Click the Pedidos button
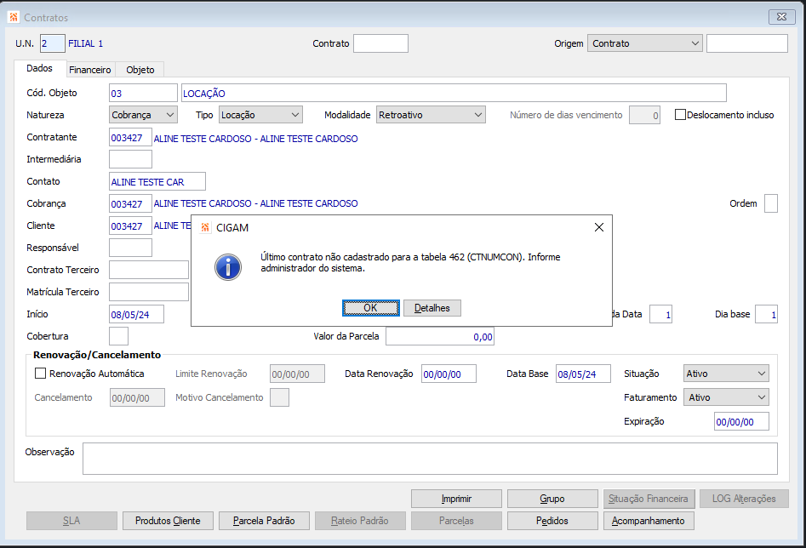The width and height of the screenshot is (806, 548). pyautogui.click(x=552, y=520)
